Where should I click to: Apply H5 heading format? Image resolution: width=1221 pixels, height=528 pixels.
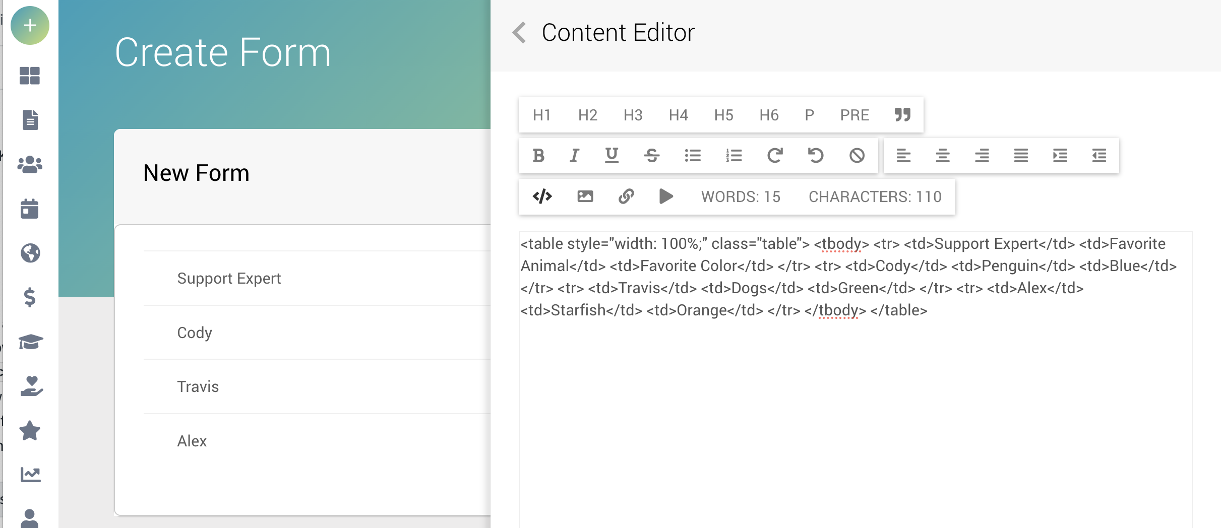(x=723, y=115)
